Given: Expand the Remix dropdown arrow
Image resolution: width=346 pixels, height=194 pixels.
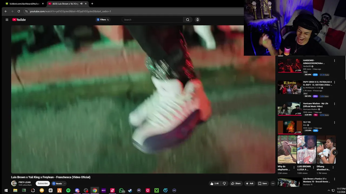Looking at the screenshot, I should pos(65,183).
